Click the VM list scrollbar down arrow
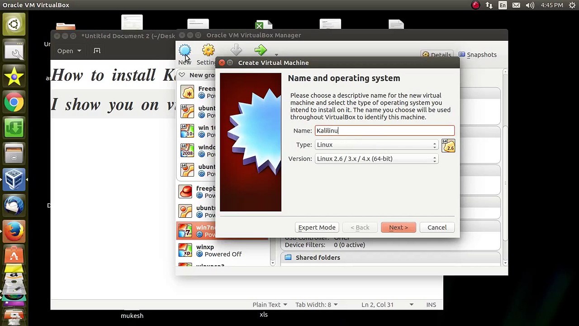 [x=272, y=263]
